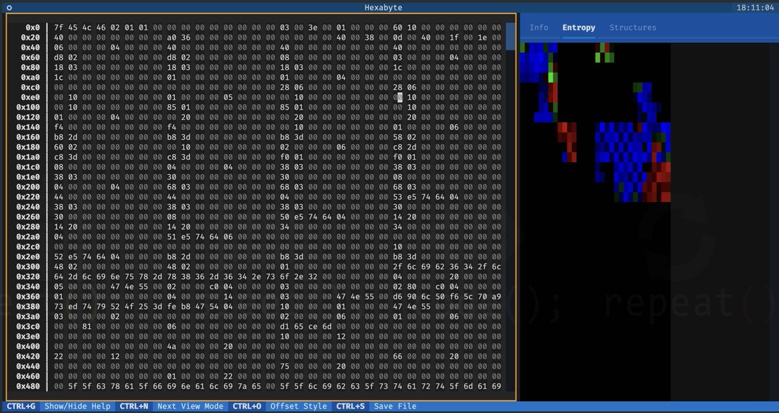
Task: Click Show/Hide Help in the bottom bar
Action: click(77, 407)
